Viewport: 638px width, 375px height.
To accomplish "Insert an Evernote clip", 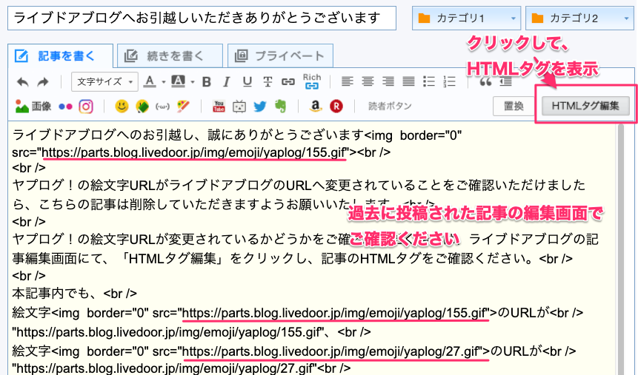I will click(280, 107).
